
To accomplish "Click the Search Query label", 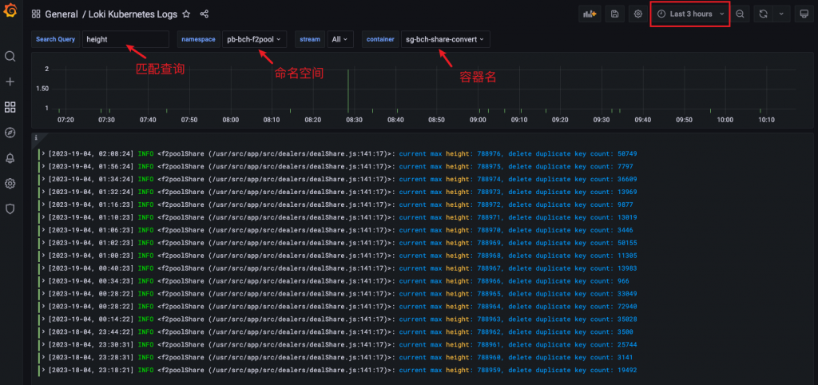I will [56, 39].
